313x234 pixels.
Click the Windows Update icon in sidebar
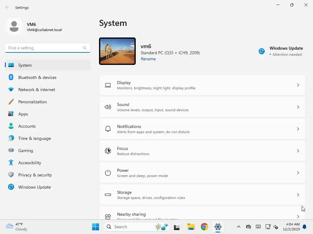point(11,187)
